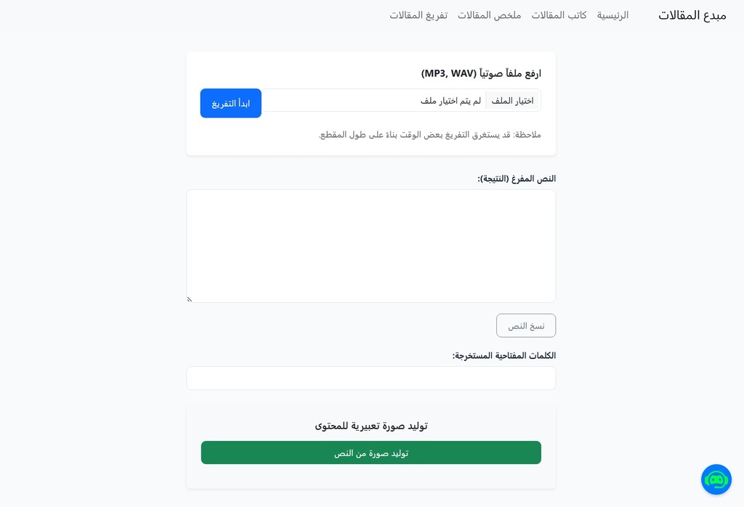Open the كاتب المقالات nav item

559,15
